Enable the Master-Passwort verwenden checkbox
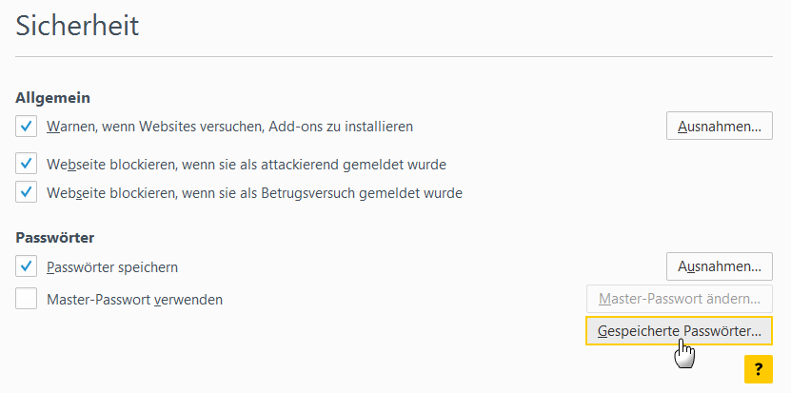The image size is (791, 393). [x=27, y=299]
